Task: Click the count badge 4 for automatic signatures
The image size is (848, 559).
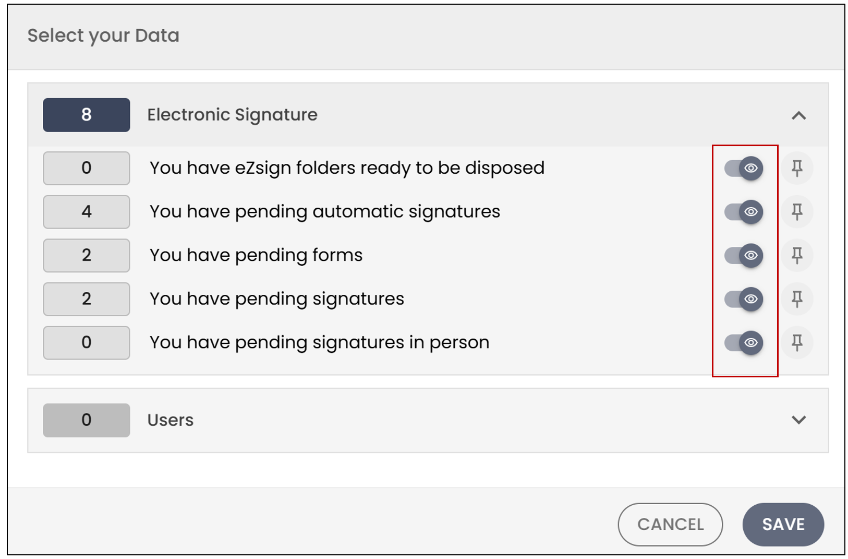Action: click(87, 211)
